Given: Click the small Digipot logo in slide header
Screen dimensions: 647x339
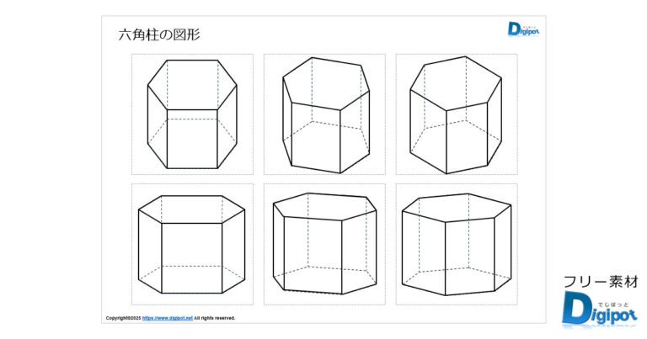Looking at the screenshot, I should point(524,29).
